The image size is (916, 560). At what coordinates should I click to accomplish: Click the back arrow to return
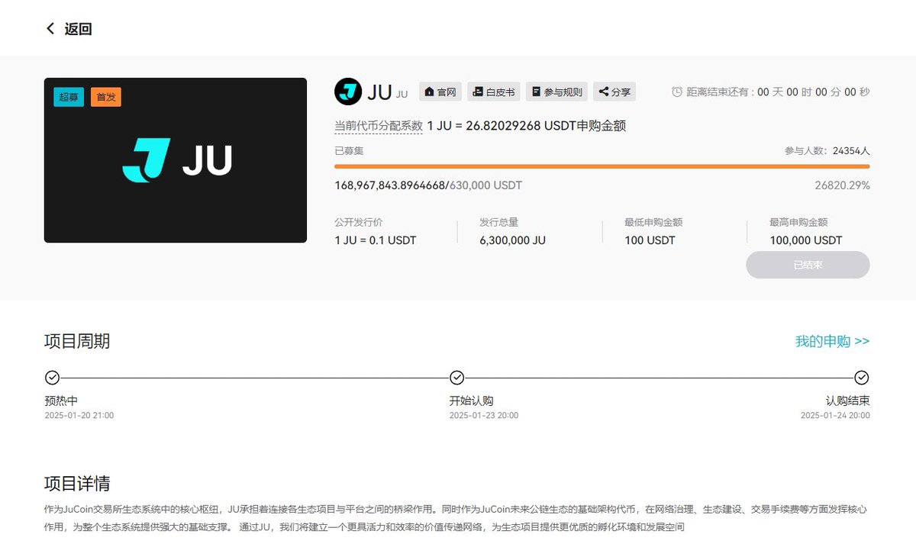[x=50, y=27]
